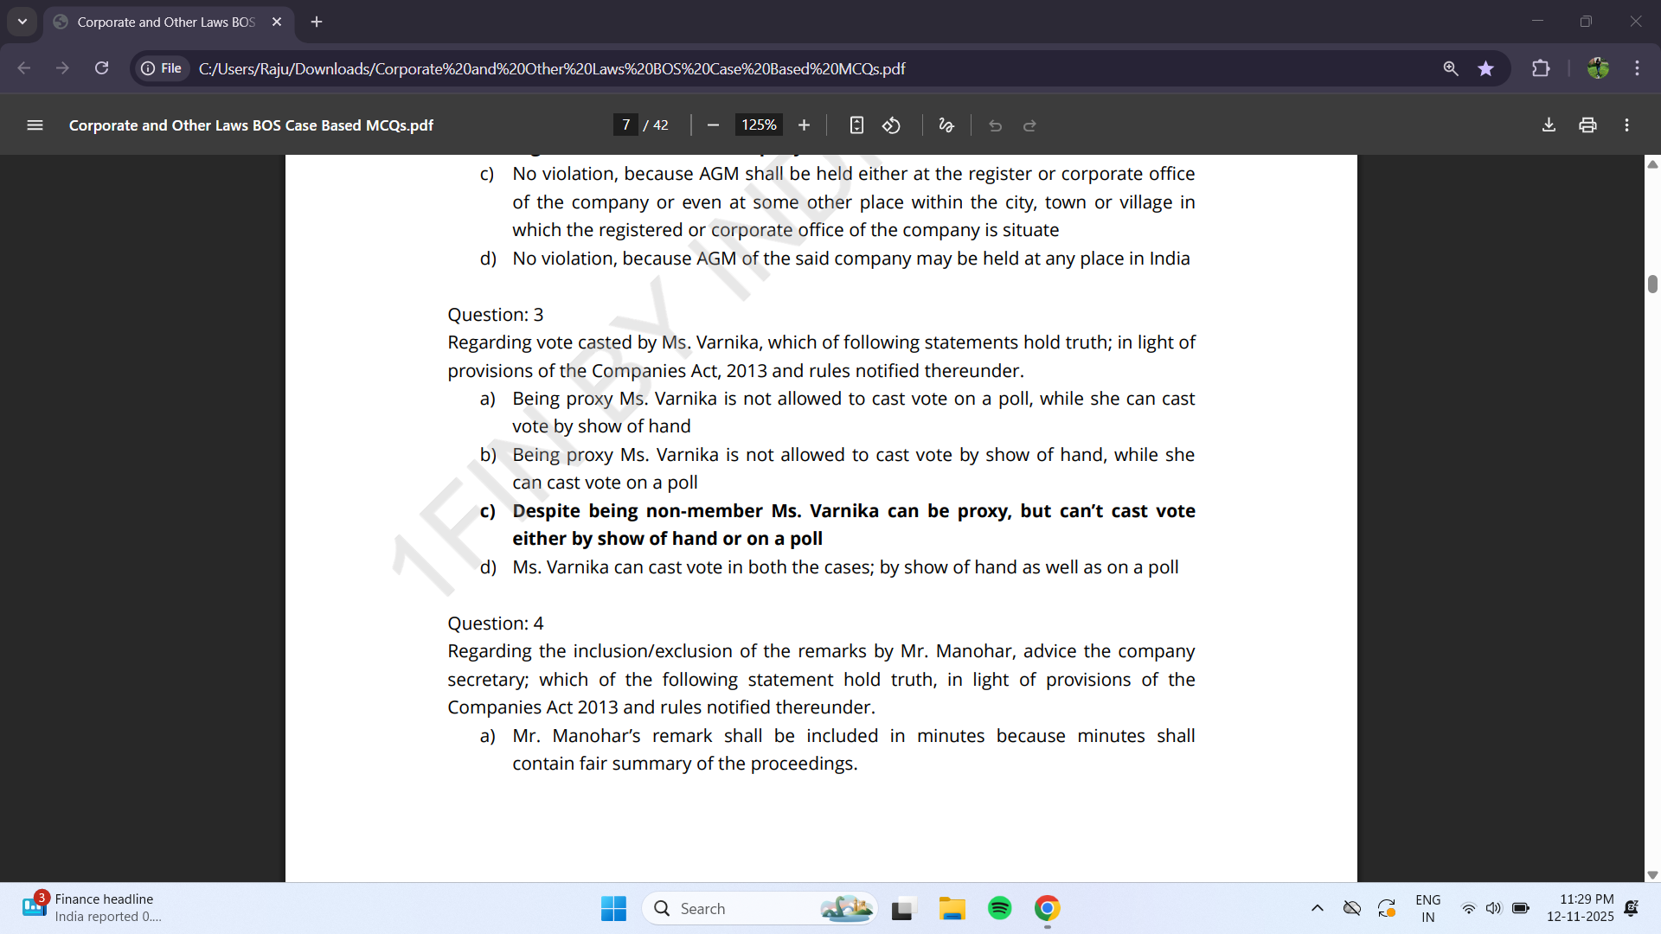The width and height of the screenshot is (1661, 934).
Task: Click the vertical scrollbar thumb
Action: (x=1652, y=284)
